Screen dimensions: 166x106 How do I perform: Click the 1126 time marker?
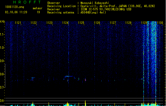pyautogui.click(x=97, y=23)
